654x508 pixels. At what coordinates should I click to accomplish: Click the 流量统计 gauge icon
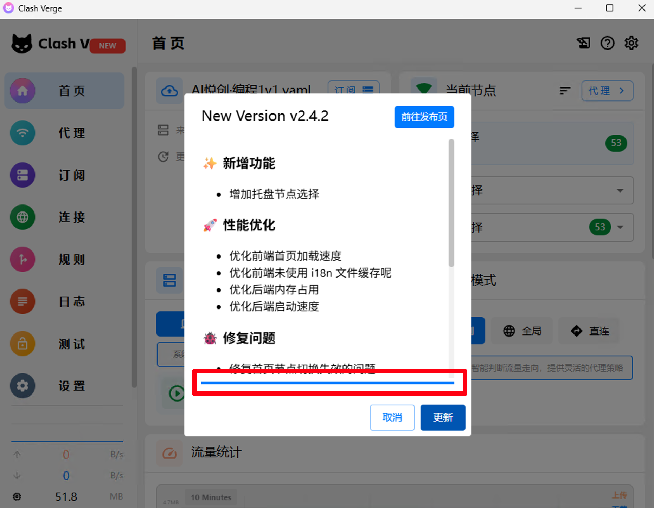[x=169, y=453]
